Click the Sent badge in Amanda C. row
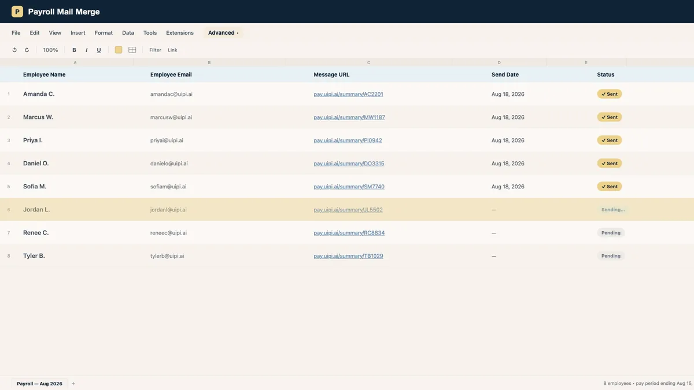Image resolution: width=694 pixels, height=390 pixels. (610, 94)
